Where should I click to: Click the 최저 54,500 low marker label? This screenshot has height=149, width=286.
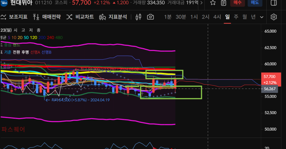(78, 100)
